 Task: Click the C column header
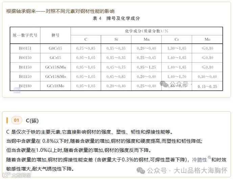pyautogui.click(x=86, y=39)
